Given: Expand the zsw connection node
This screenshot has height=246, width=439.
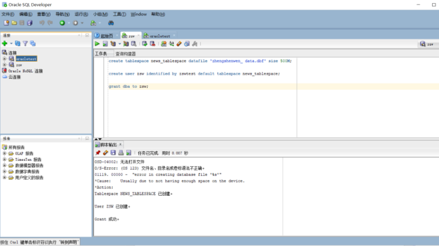Looking at the screenshot, I should [5, 65].
